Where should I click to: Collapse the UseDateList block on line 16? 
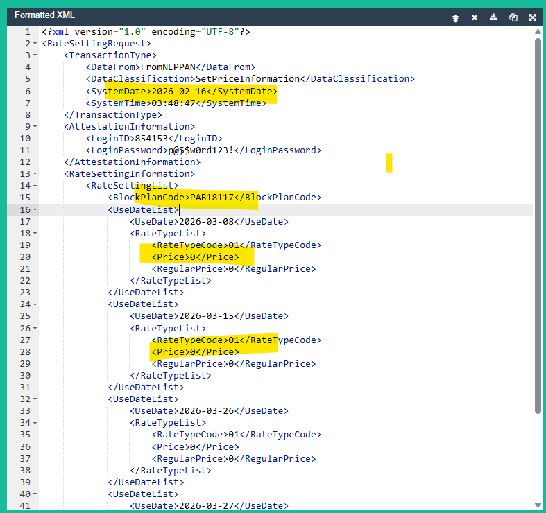[35, 209]
